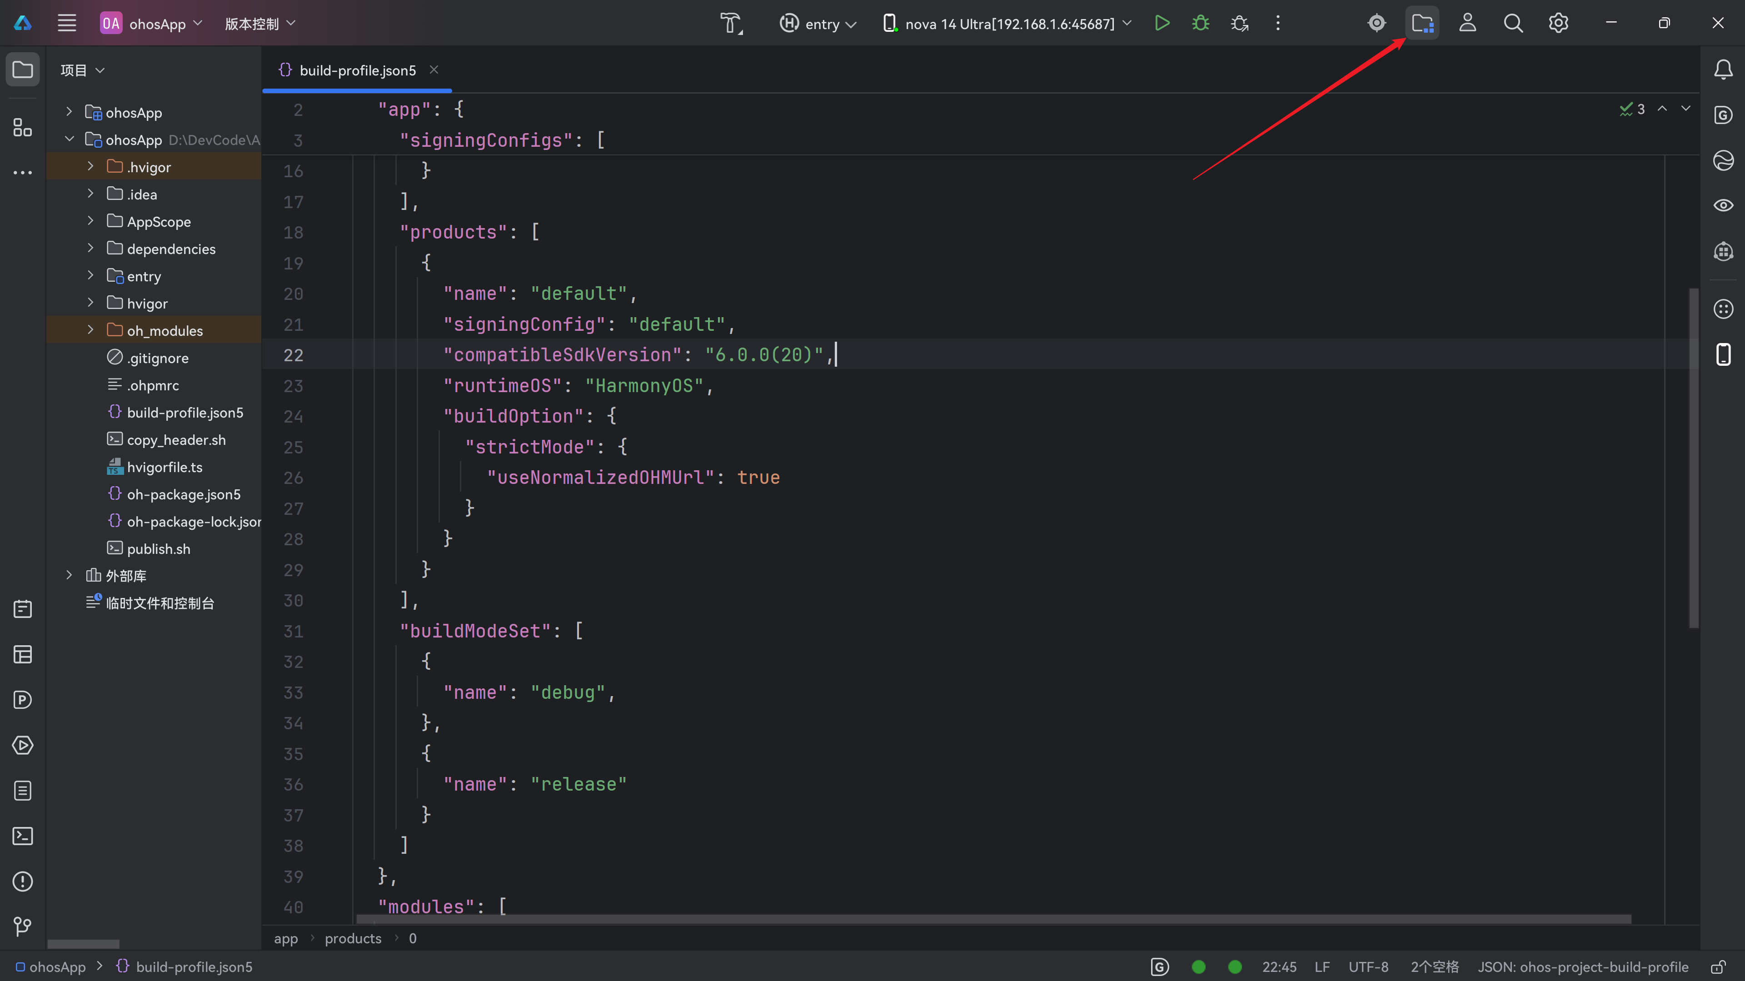
Task: Click products in the breadcrumb bar
Action: pos(353,938)
